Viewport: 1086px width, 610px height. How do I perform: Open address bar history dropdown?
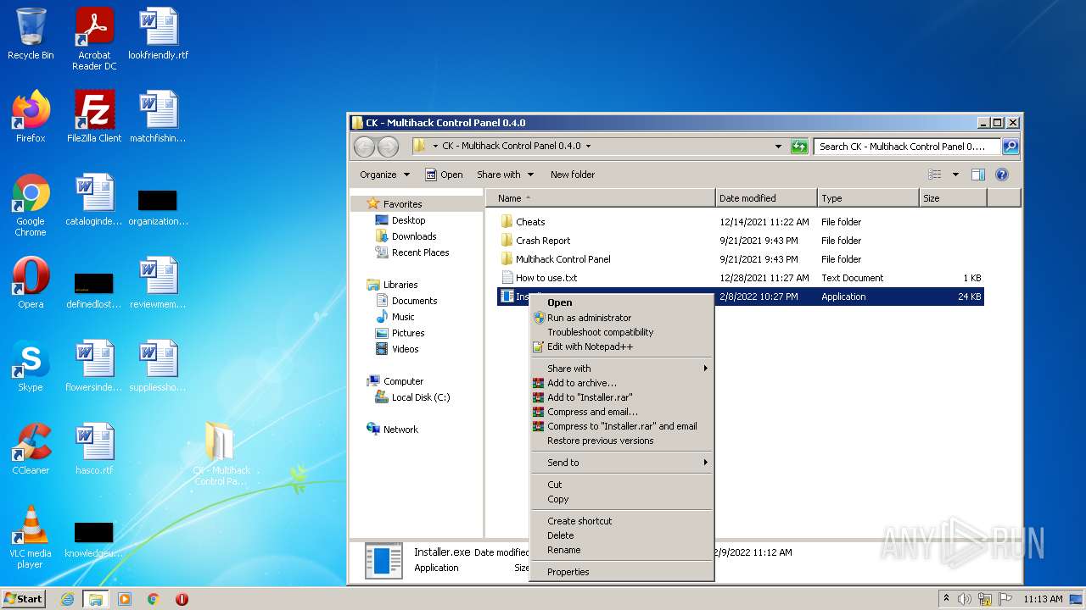point(778,147)
